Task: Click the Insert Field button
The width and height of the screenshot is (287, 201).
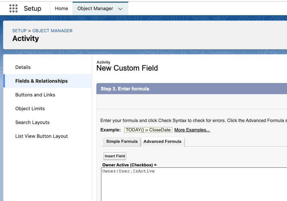Action: (115, 156)
